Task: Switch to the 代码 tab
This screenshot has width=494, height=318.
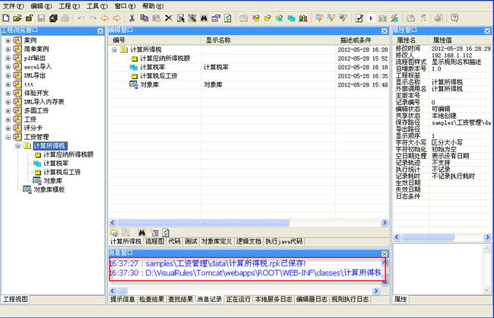Action: click(174, 241)
